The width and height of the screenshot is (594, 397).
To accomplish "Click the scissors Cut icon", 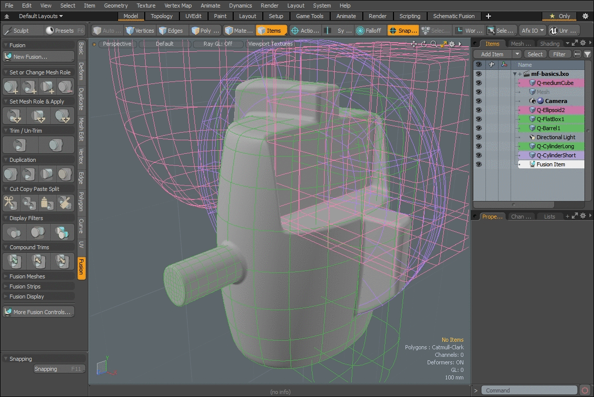I will click(x=10, y=203).
